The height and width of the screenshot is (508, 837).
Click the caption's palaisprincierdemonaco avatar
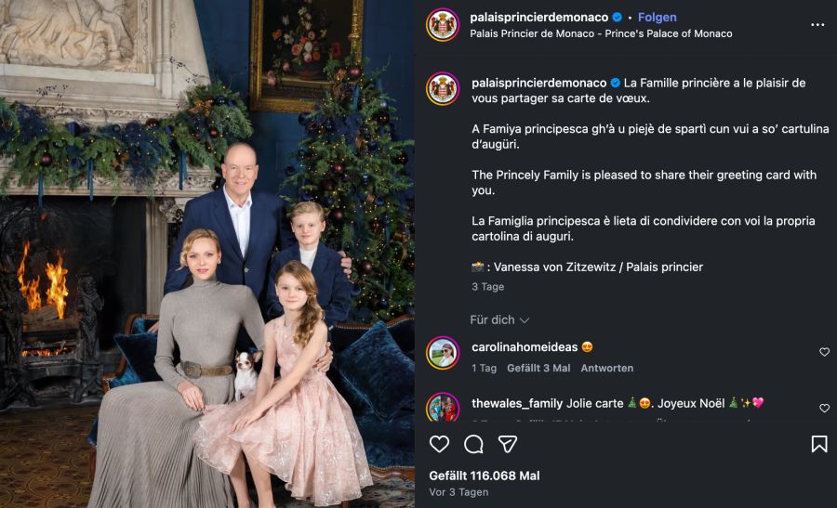[443, 89]
